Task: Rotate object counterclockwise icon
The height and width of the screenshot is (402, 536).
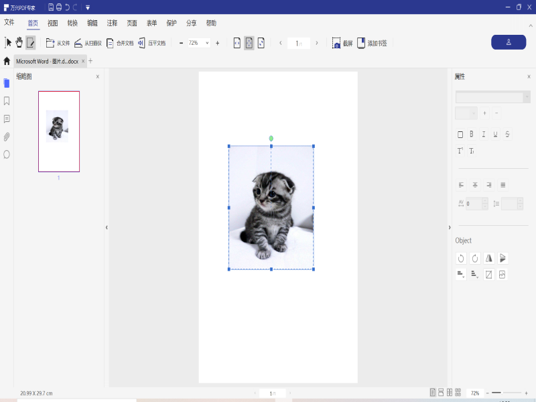Action: [461, 258]
